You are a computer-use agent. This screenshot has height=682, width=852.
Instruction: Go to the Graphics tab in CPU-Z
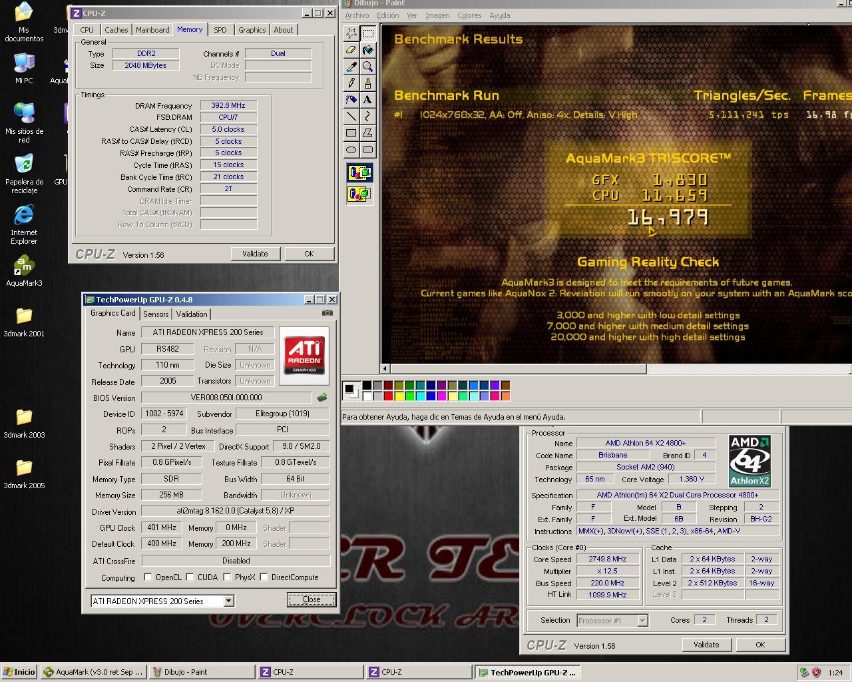tap(252, 30)
